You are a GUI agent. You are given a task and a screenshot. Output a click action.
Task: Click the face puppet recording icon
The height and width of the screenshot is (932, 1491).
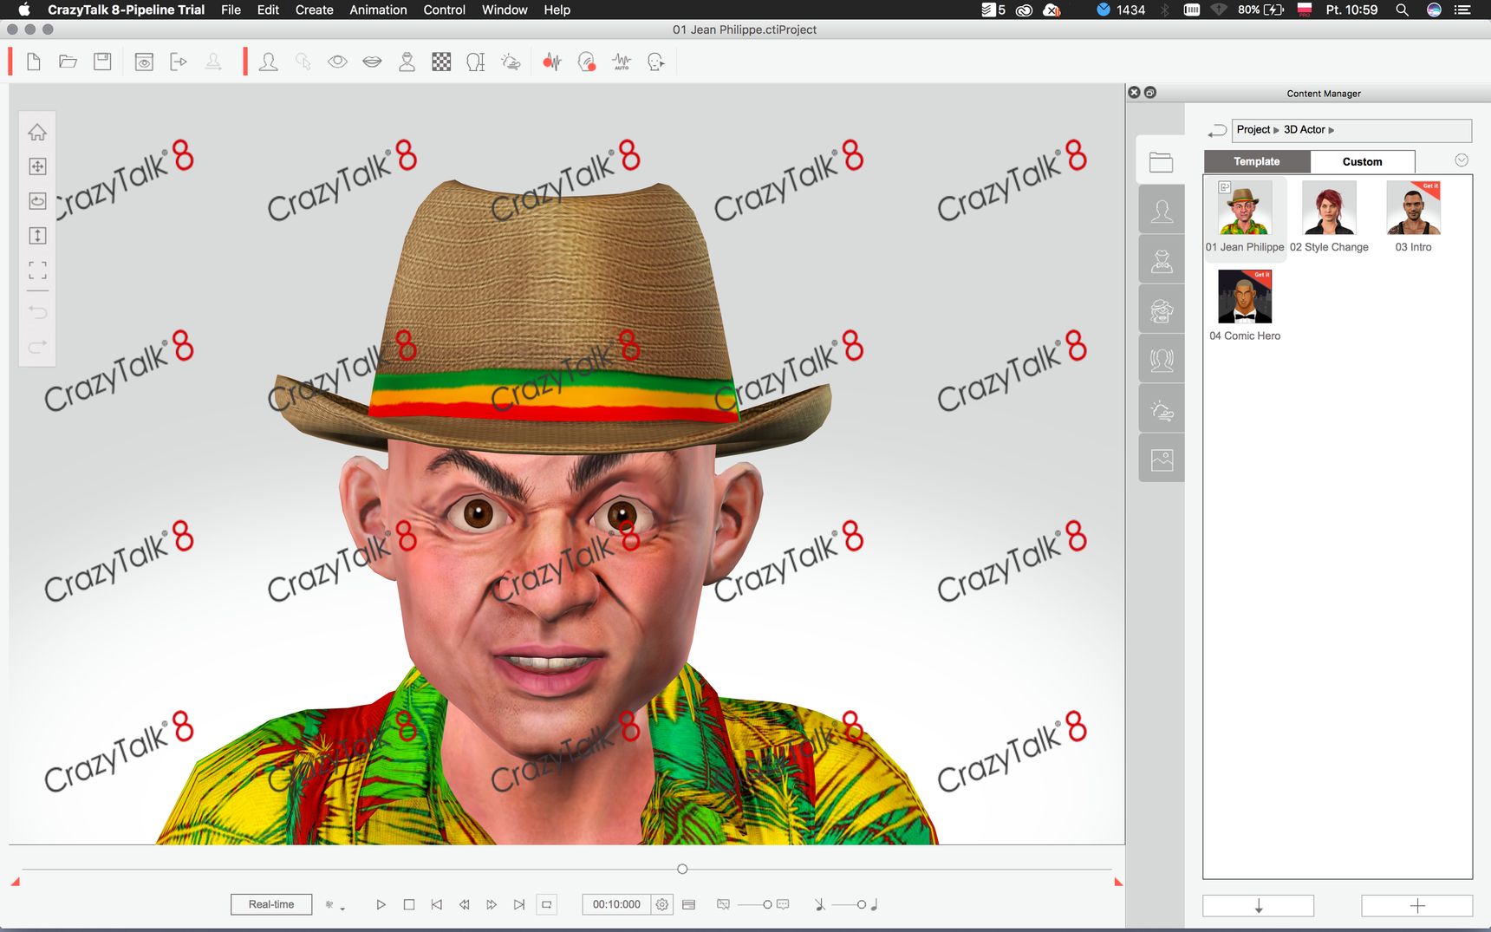click(587, 62)
